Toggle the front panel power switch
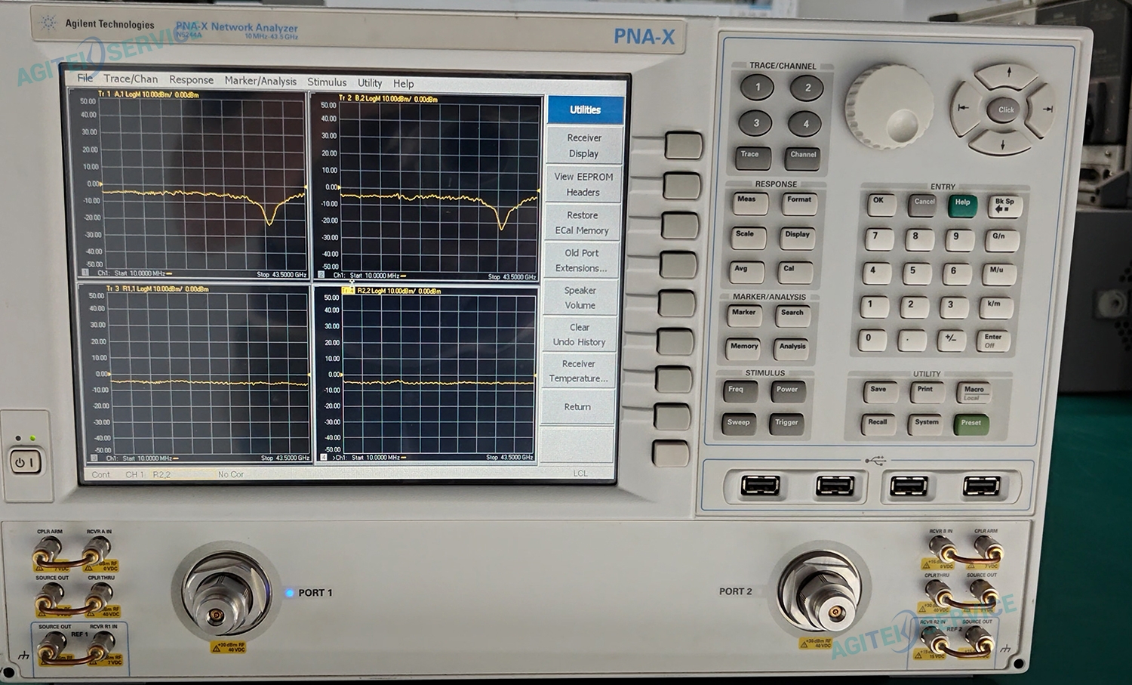 coord(25,461)
